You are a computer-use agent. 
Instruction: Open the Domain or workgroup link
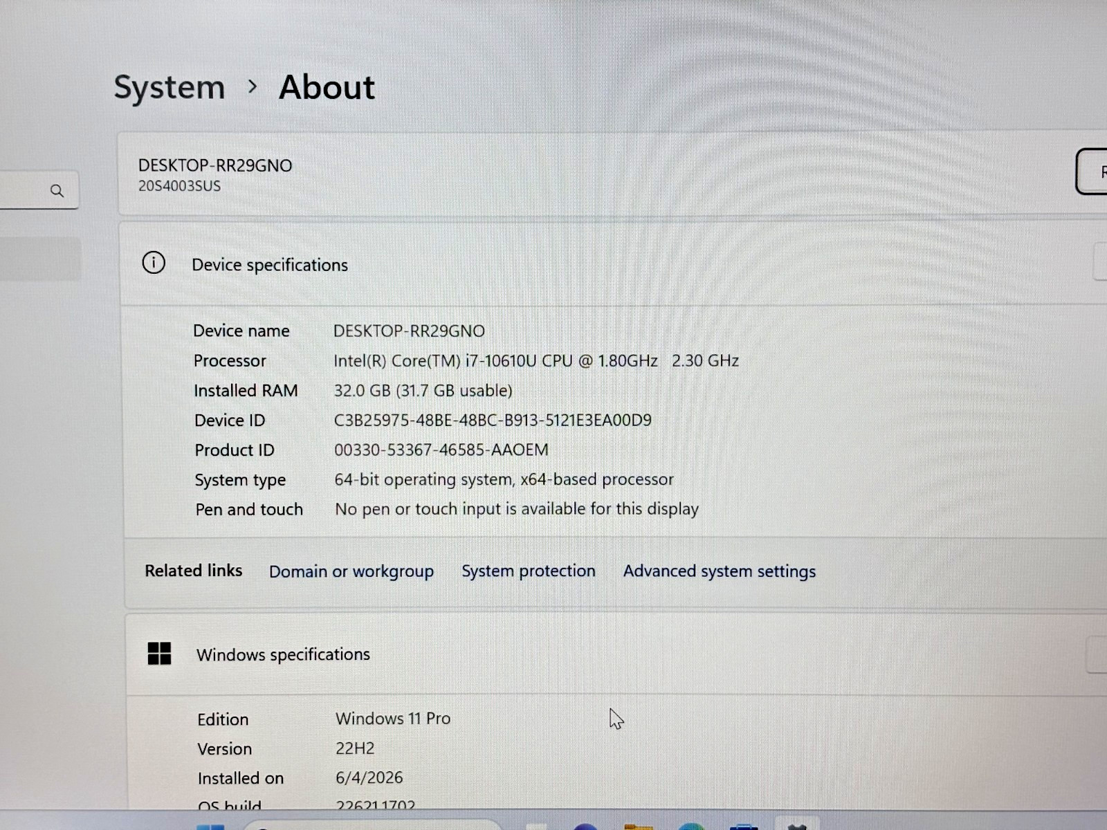point(351,571)
